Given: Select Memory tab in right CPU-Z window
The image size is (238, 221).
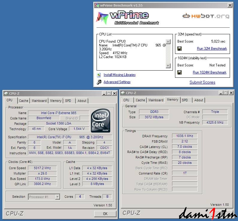Looking at the screenshot, I should click(x=172, y=99).
